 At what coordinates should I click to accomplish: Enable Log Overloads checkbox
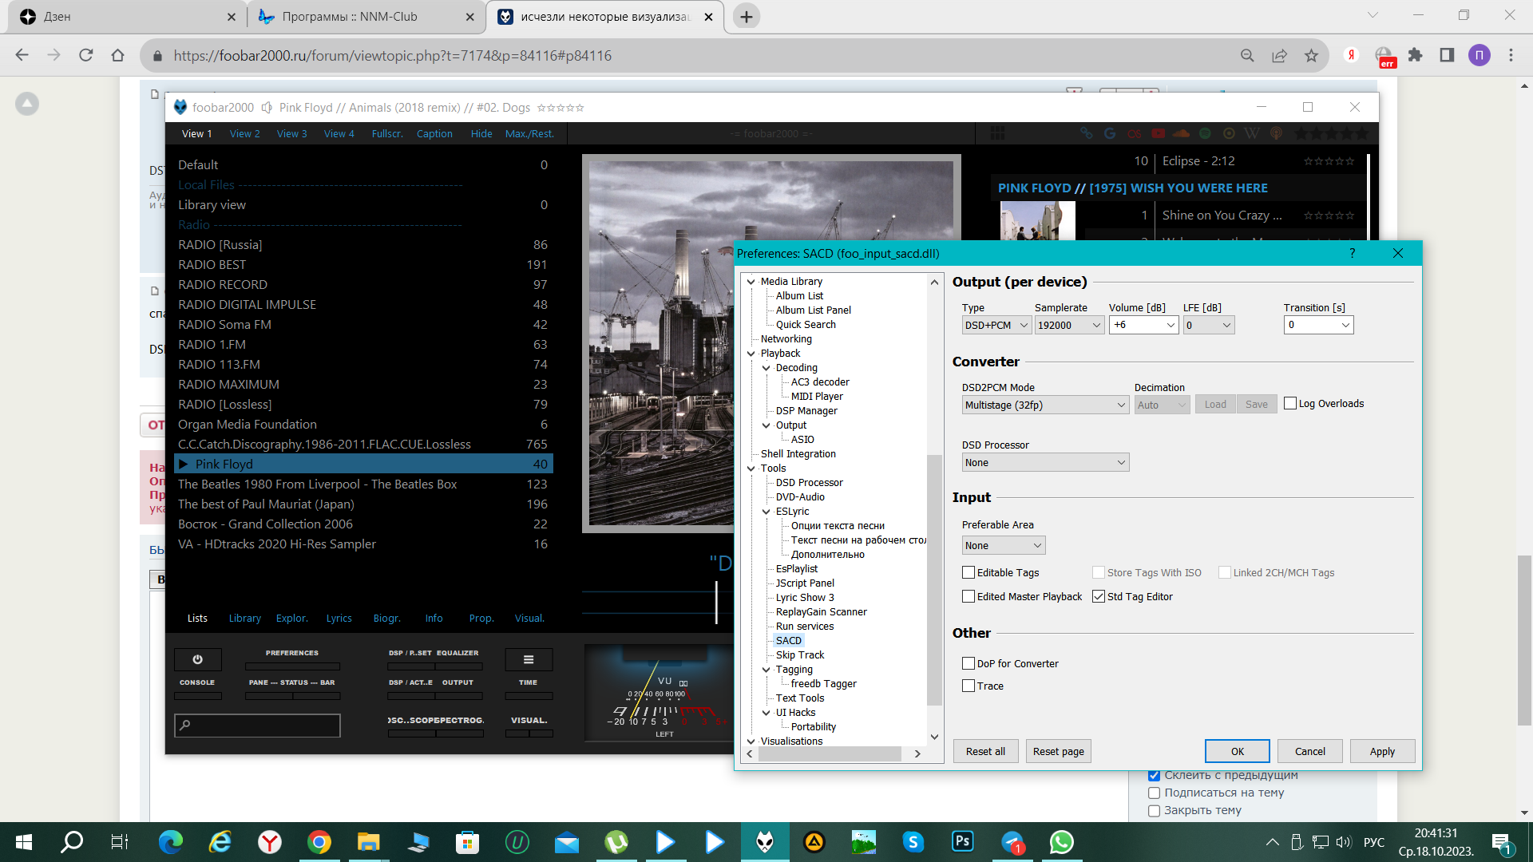[x=1290, y=403]
